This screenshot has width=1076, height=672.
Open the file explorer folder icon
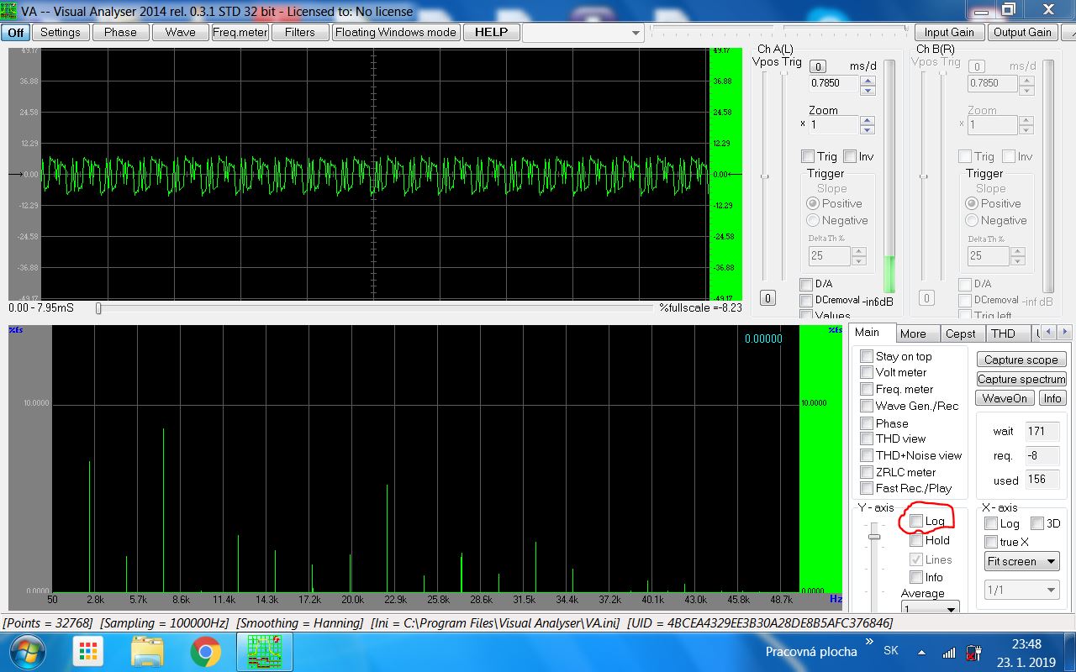pyautogui.click(x=148, y=651)
